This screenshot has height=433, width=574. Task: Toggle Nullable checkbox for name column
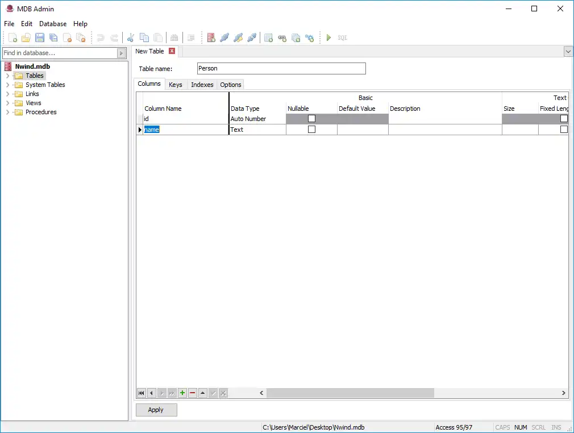311,130
